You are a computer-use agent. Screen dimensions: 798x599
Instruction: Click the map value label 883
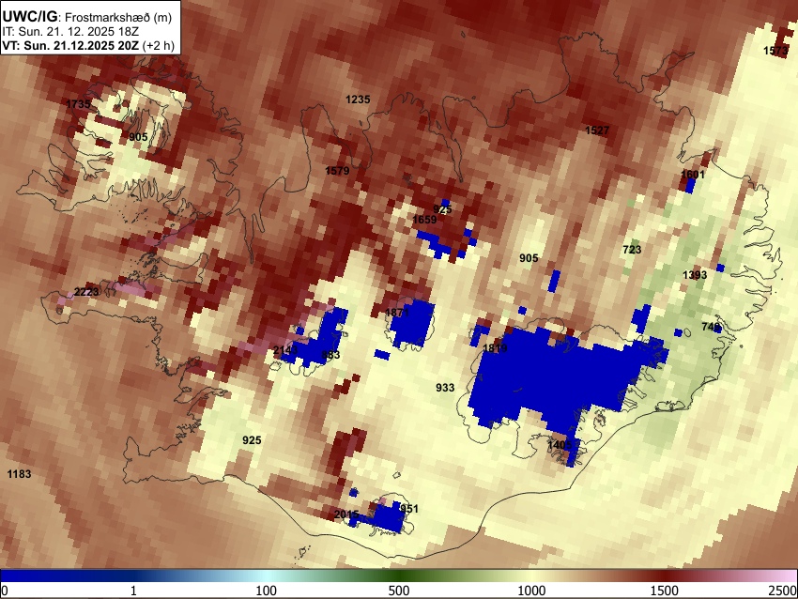pos(330,355)
